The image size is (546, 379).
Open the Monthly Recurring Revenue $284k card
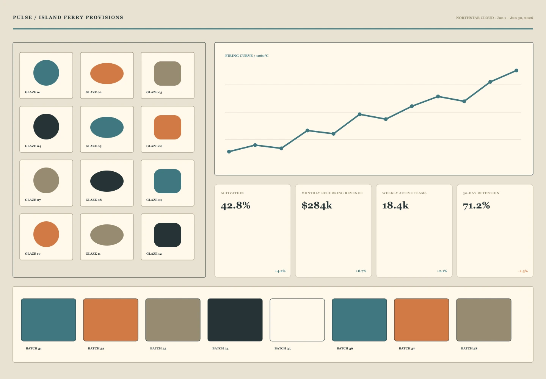pyautogui.click(x=334, y=231)
